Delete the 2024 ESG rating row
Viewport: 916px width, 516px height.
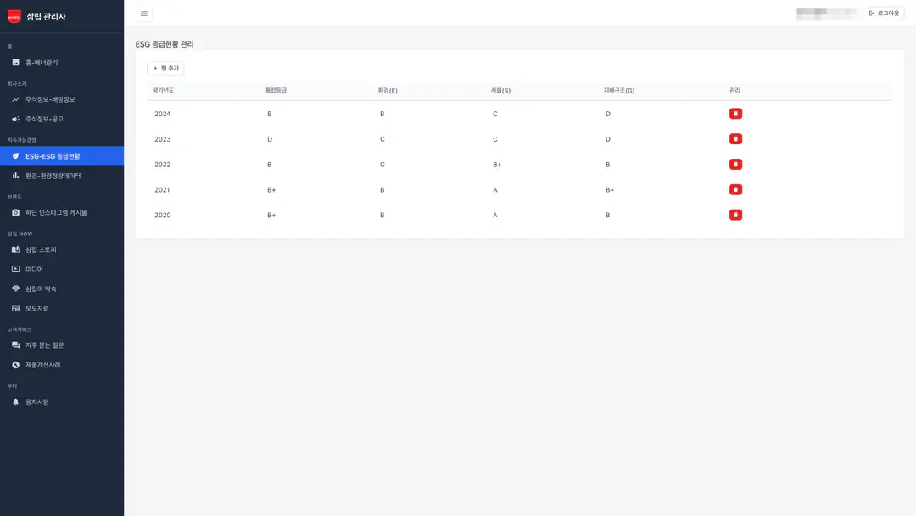coord(735,114)
